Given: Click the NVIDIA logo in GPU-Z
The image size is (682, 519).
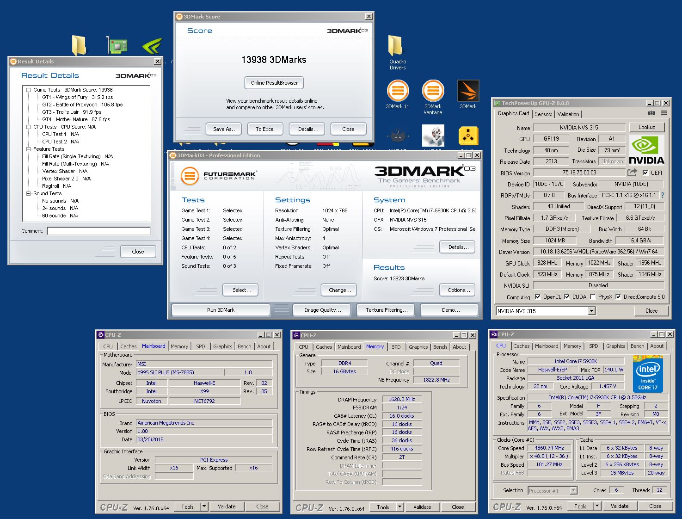Looking at the screenshot, I should point(646,150).
